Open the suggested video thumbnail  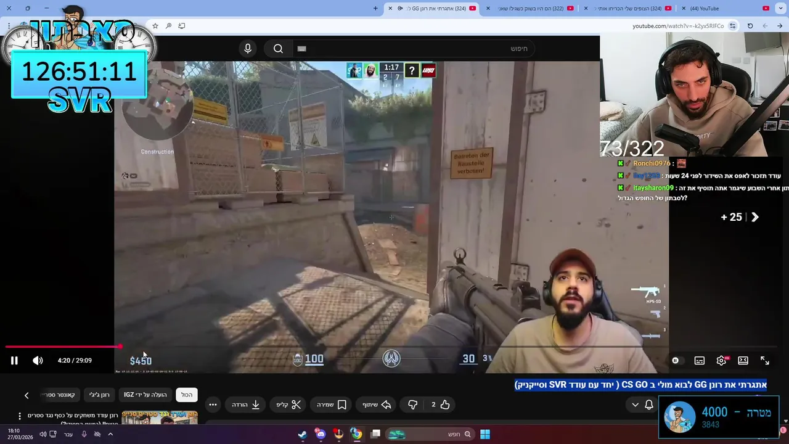[x=160, y=417]
